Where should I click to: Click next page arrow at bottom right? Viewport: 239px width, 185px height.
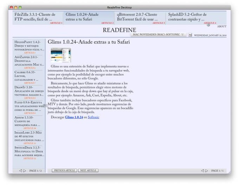pos(207,171)
